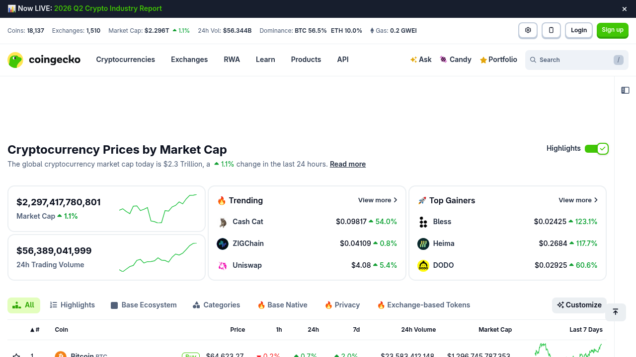The height and width of the screenshot is (357, 636).
Task: Click the 24h Vol $56.344B stat
Action: coord(225,31)
